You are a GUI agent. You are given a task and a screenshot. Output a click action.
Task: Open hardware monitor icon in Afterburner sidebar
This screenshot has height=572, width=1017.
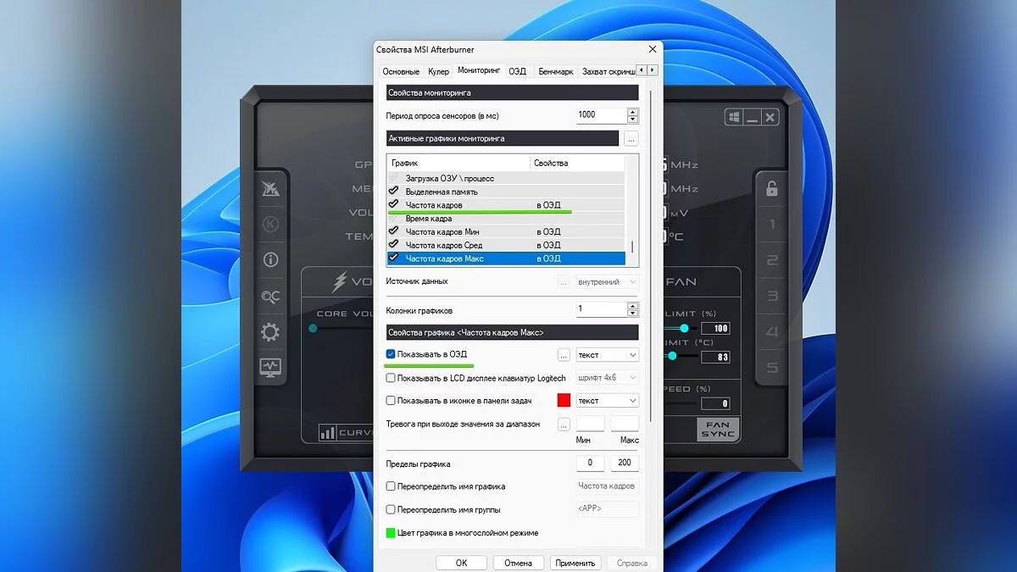coord(270,368)
